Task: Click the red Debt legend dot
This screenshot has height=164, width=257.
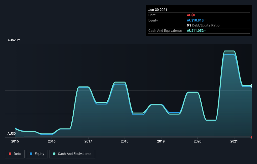Action: tap(10, 154)
